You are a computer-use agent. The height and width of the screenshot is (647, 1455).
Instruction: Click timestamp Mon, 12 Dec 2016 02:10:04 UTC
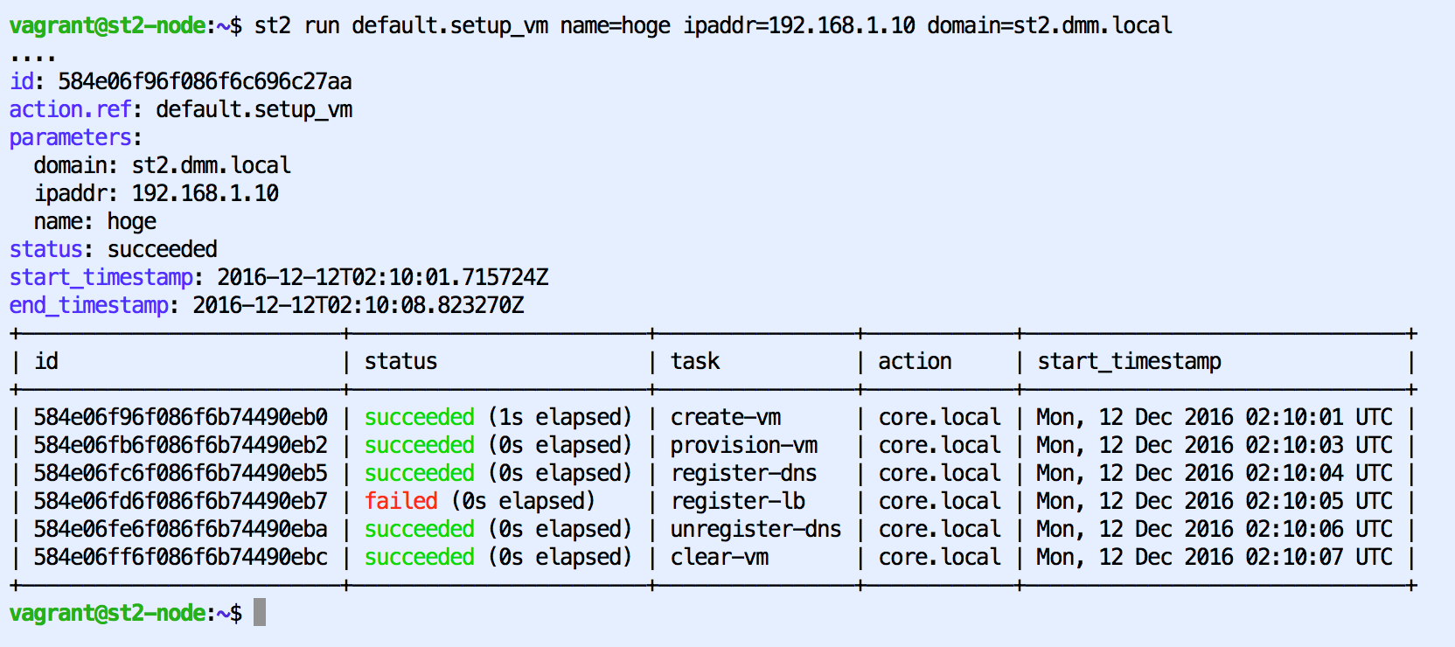pyautogui.click(x=1215, y=473)
